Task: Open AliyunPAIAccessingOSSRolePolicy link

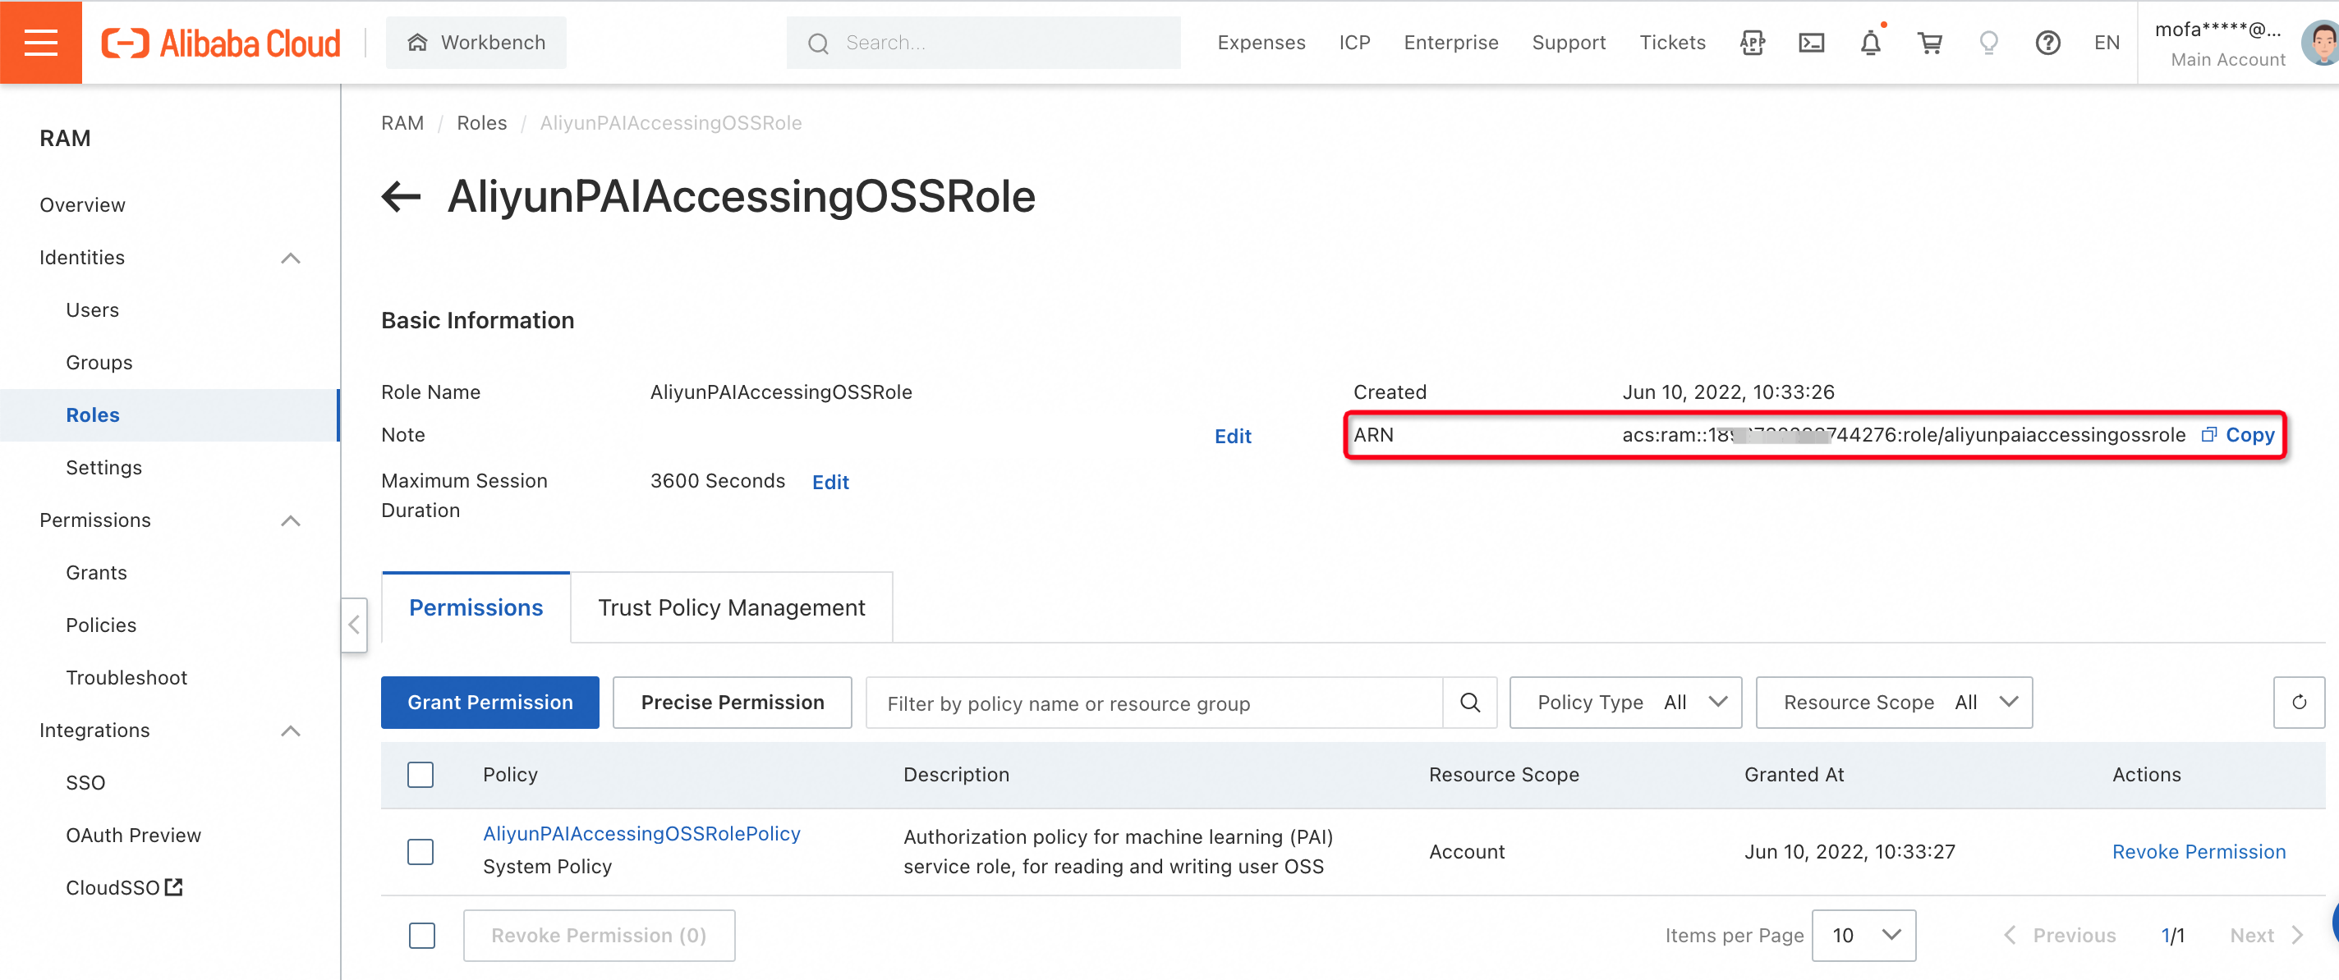Action: point(641,834)
